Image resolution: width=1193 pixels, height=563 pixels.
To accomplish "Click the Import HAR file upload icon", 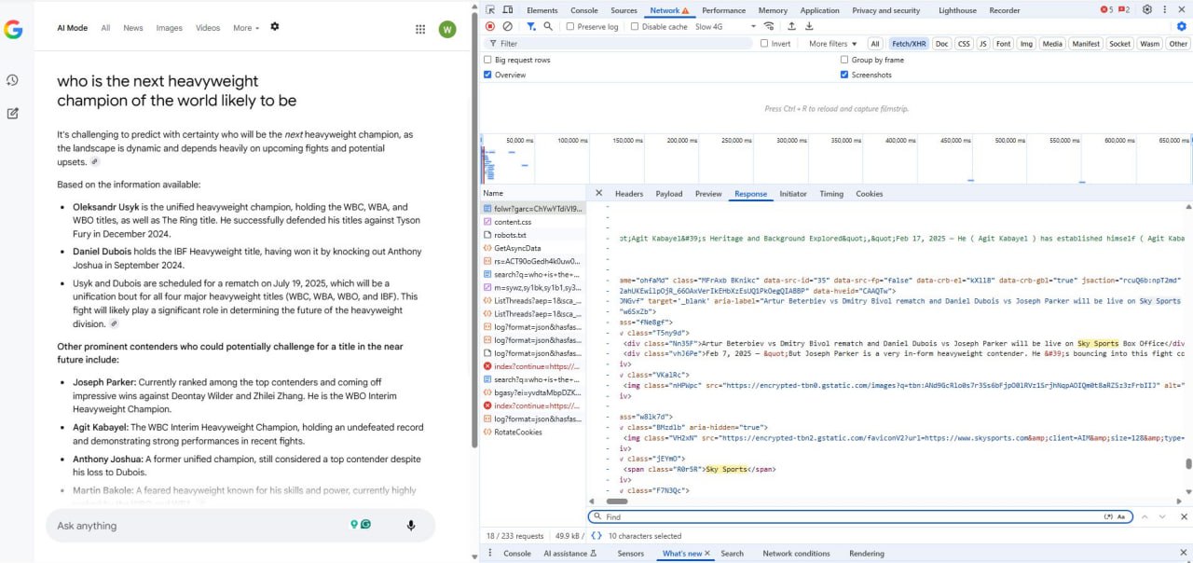I will tap(792, 26).
